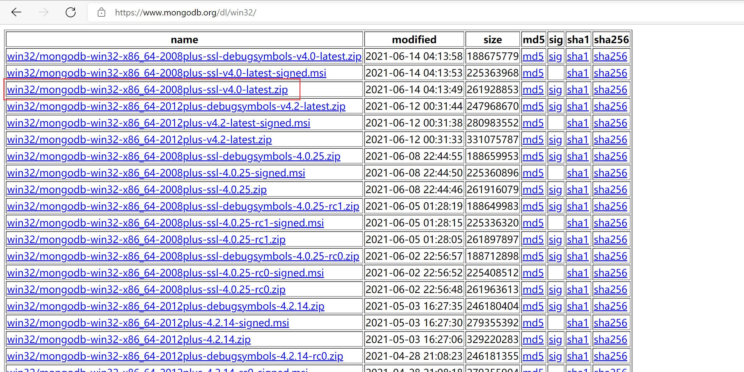Open 2012plus-v4.2-latest.zip link
This screenshot has width=744, height=372.
click(139, 140)
